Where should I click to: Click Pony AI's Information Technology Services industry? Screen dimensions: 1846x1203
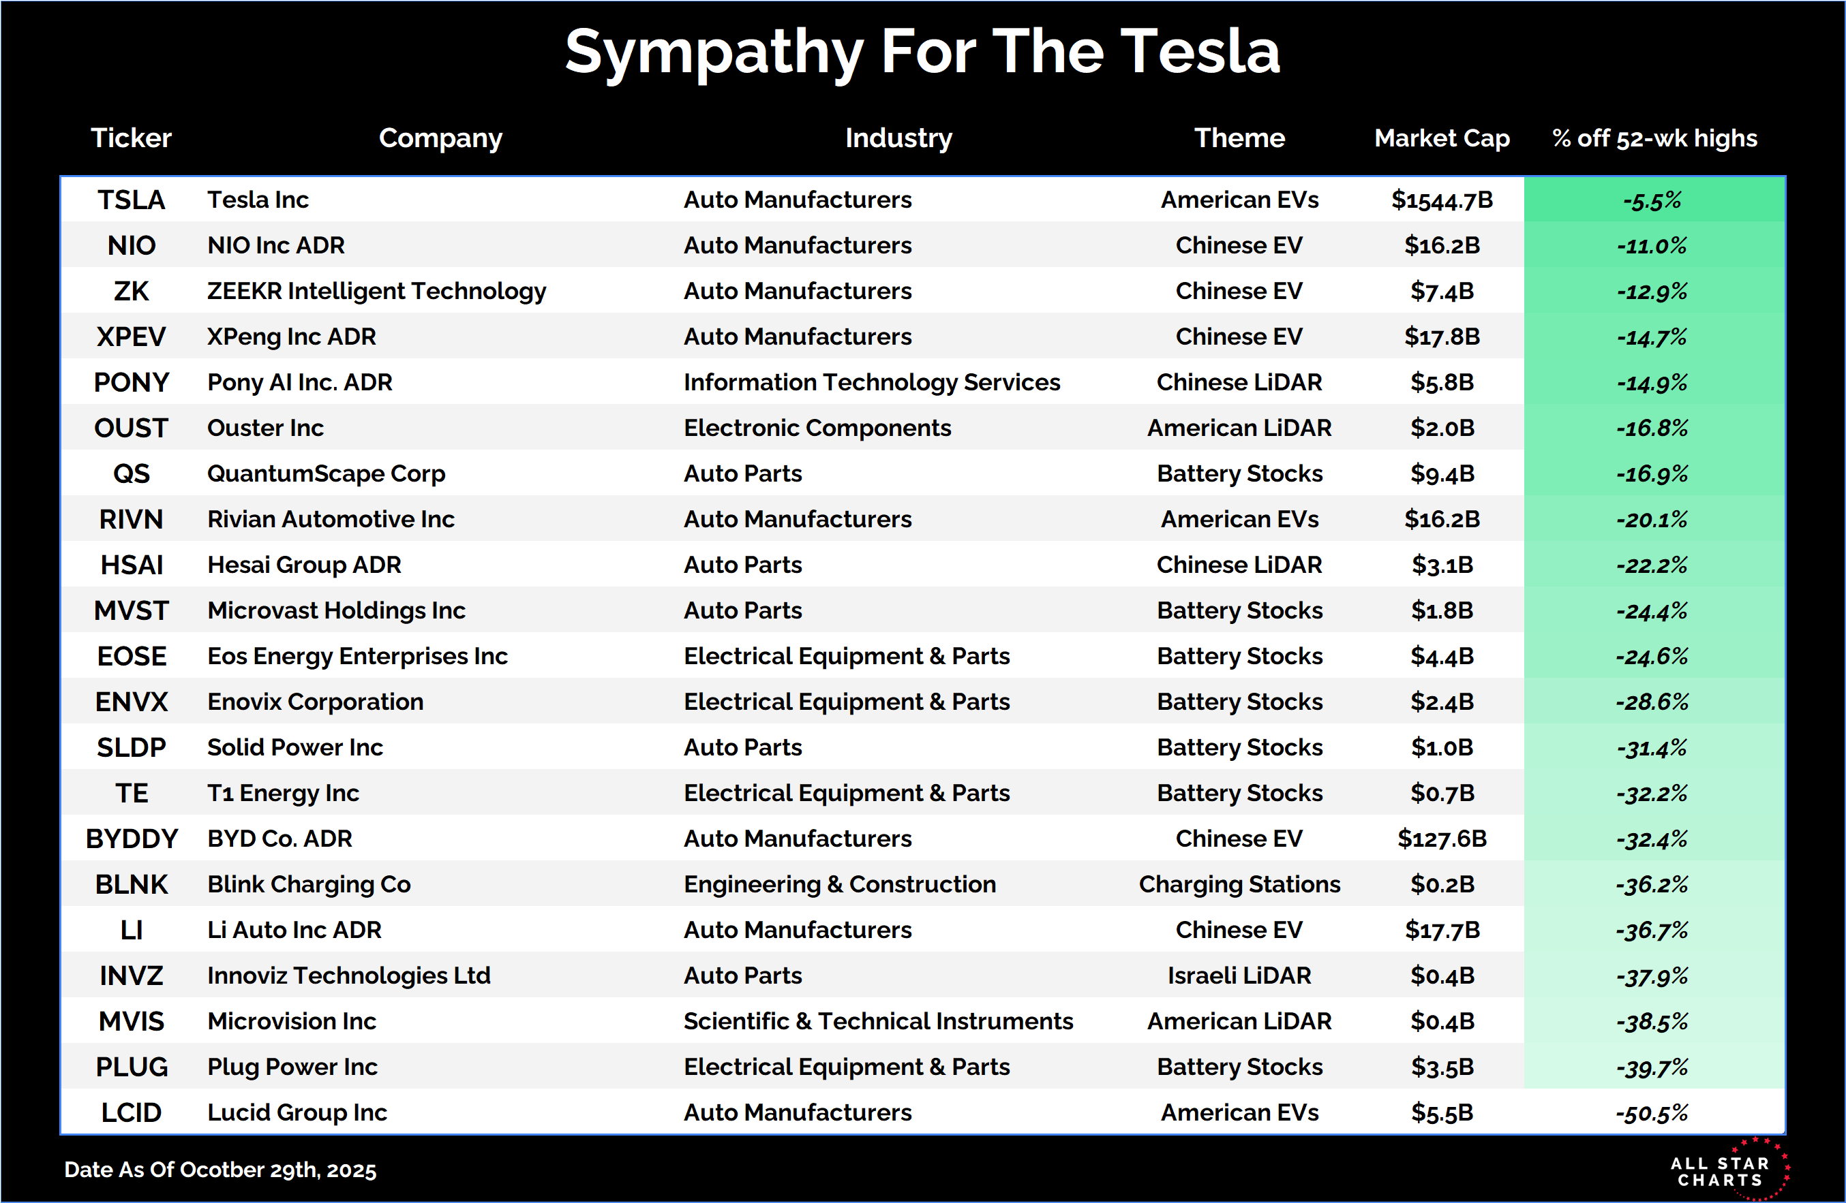(872, 382)
